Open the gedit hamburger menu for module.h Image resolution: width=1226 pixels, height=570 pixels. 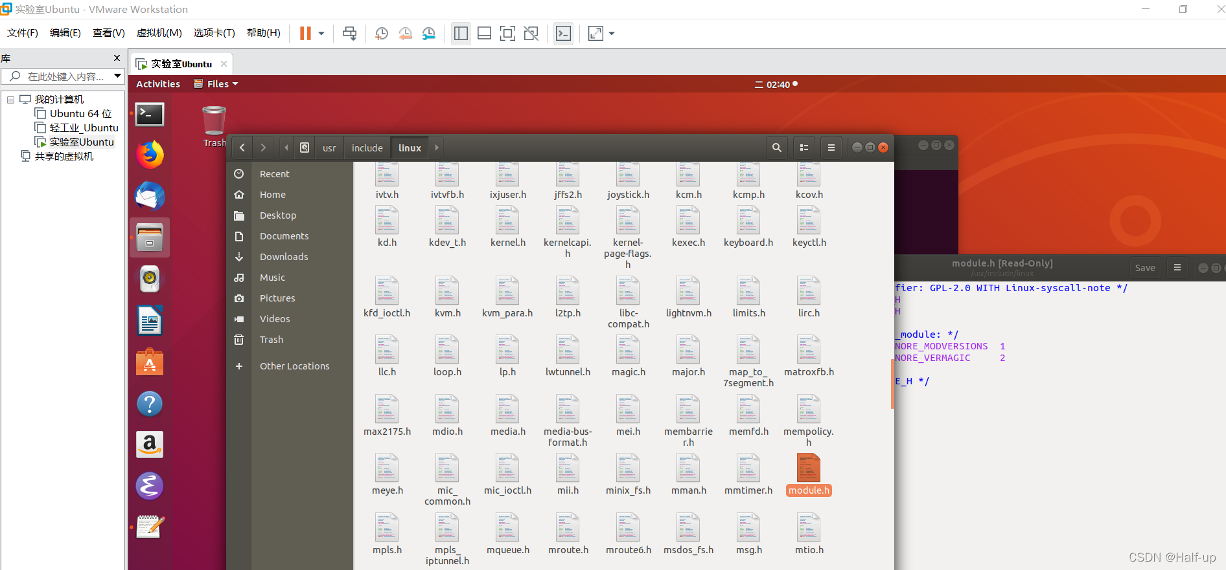(x=1177, y=268)
